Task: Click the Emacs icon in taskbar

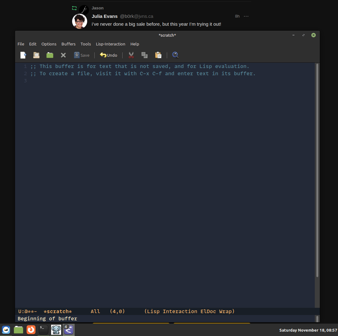Action: [x=69, y=330]
